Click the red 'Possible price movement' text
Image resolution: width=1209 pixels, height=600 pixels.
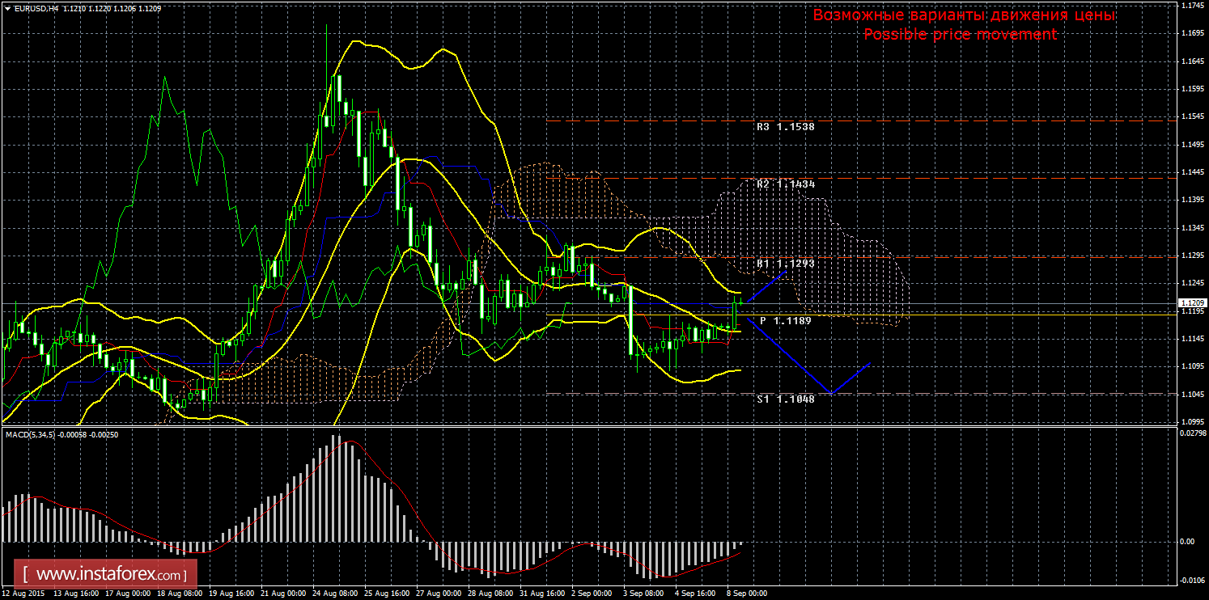pyautogui.click(x=960, y=34)
